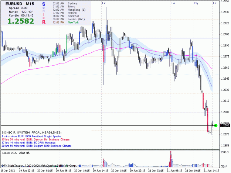Click the 1.2735 price axis label
The image size is (231, 173).
(x=225, y=12)
